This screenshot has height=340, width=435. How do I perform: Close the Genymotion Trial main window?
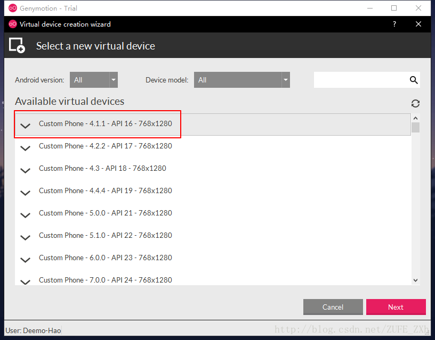click(418, 8)
